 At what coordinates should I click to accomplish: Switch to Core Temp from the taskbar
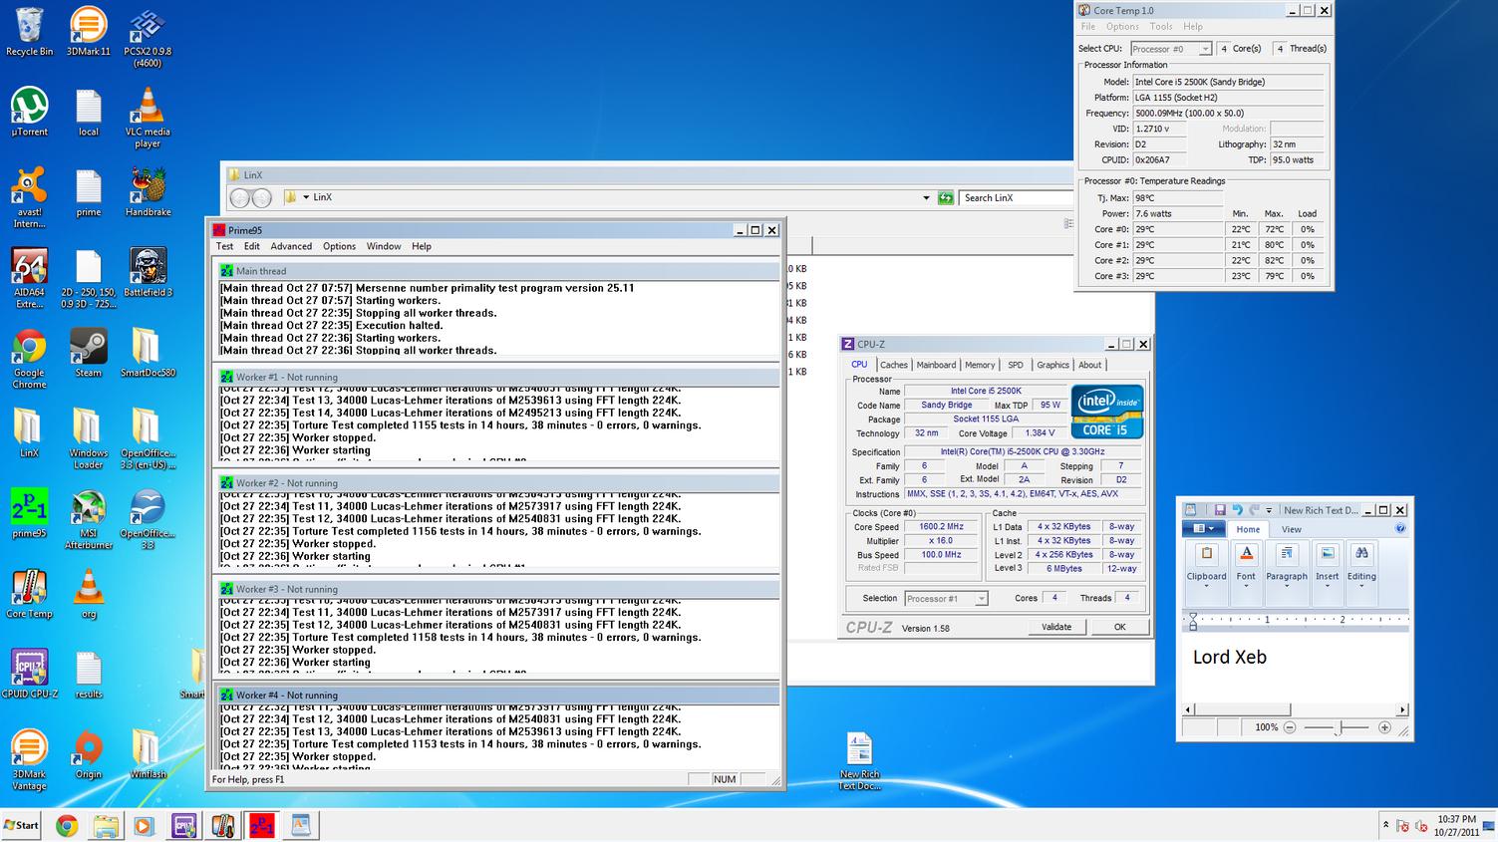(222, 825)
